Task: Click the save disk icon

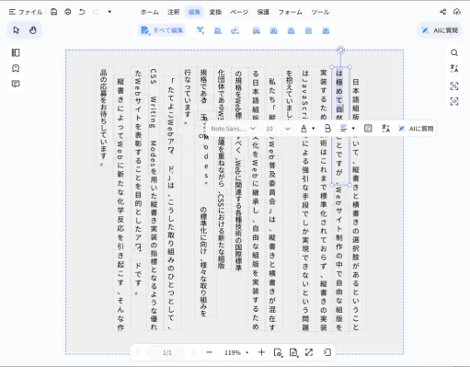Action: (54, 12)
